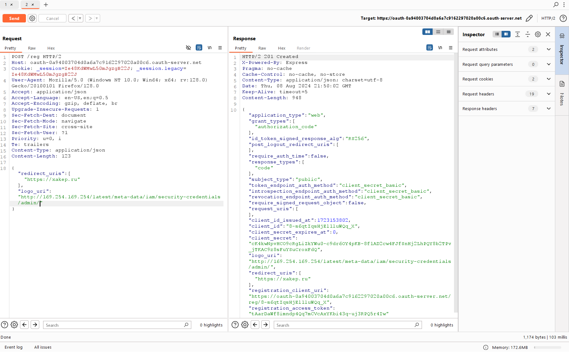Go to previous match in Response search
The width and height of the screenshot is (569, 352).
pos(255,325)
